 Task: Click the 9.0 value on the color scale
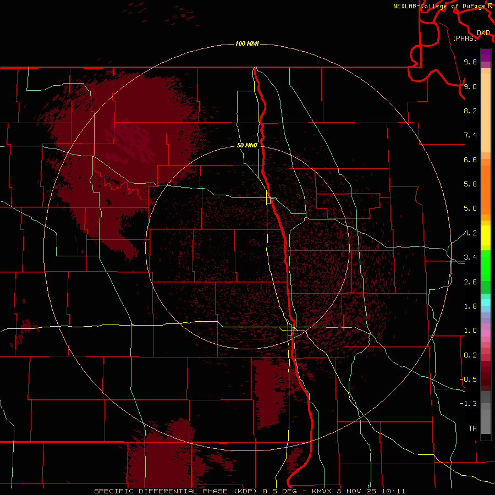point(470,86)
